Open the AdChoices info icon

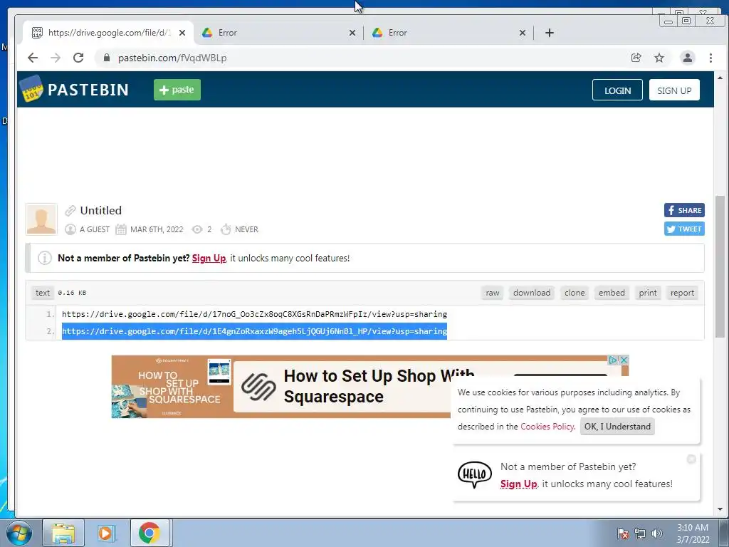(x=613, y=360)
